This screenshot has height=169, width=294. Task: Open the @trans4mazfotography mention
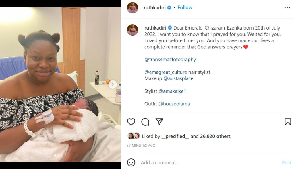click(x=170, y=60)
